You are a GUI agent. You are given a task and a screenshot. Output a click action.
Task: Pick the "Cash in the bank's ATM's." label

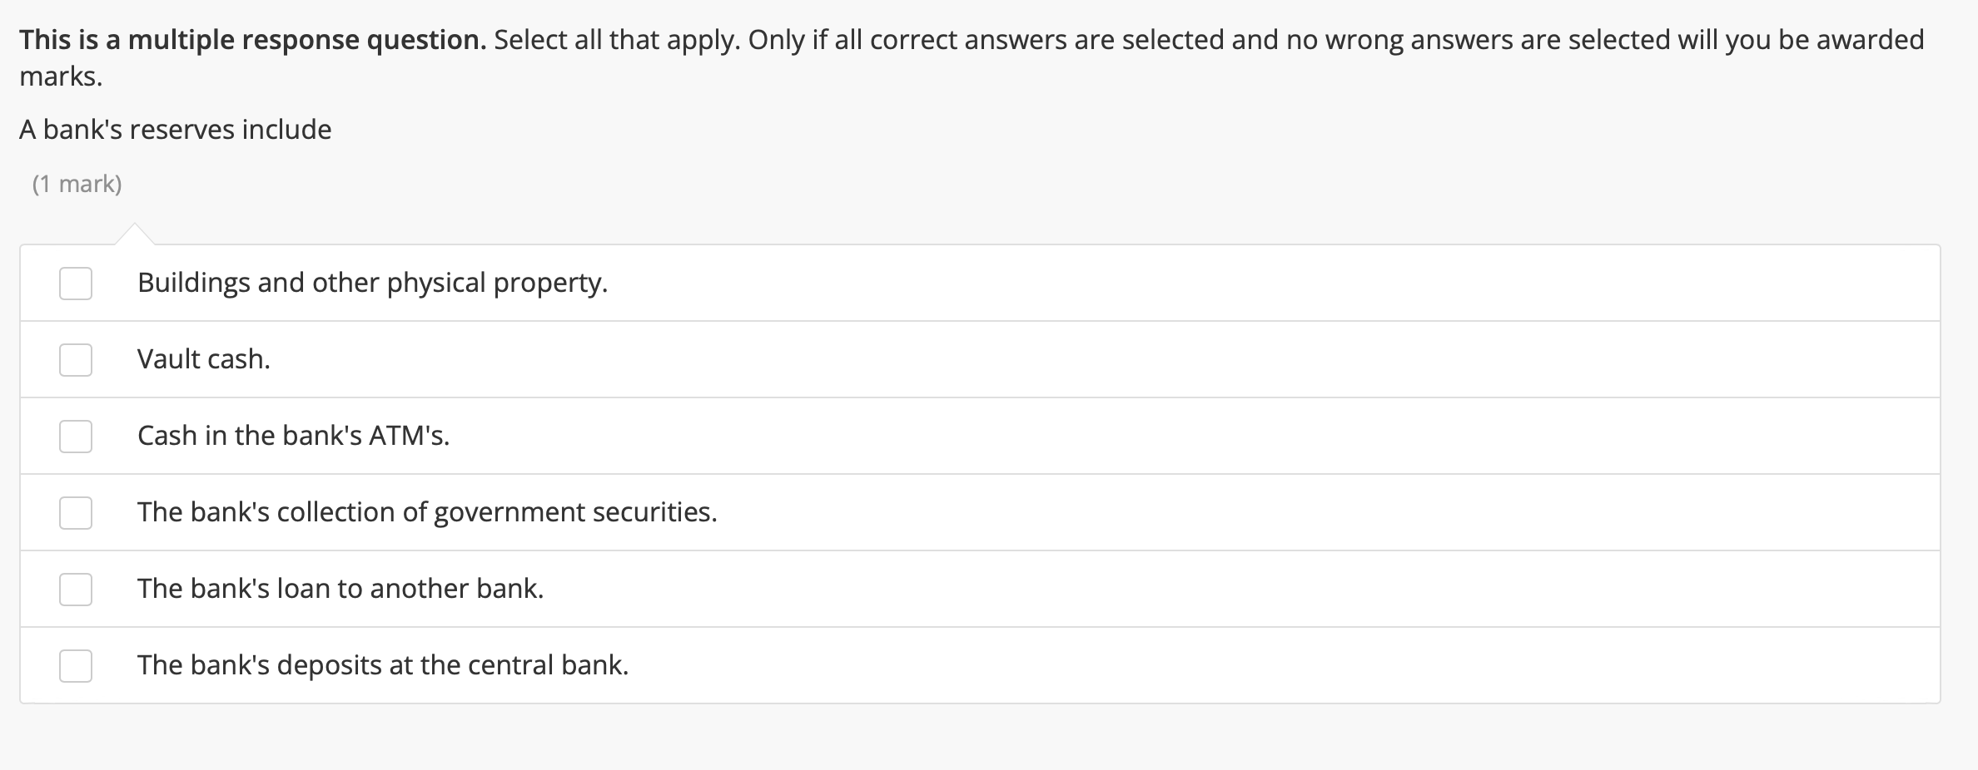coord(294,436)
